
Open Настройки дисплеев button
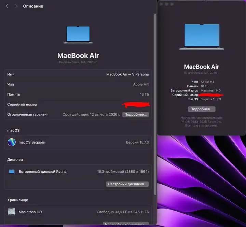click(x=127, y=184)
